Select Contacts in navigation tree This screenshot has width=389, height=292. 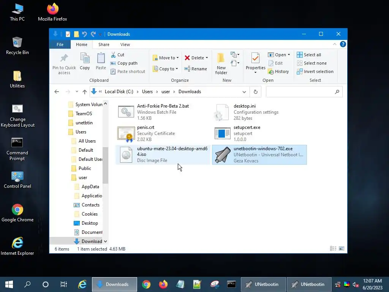click(90, 205)
